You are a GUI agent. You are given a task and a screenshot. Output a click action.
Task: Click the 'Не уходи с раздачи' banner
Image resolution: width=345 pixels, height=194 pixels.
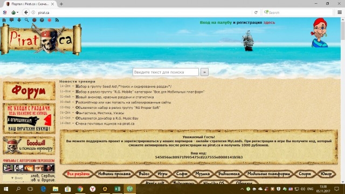(29, 119)
